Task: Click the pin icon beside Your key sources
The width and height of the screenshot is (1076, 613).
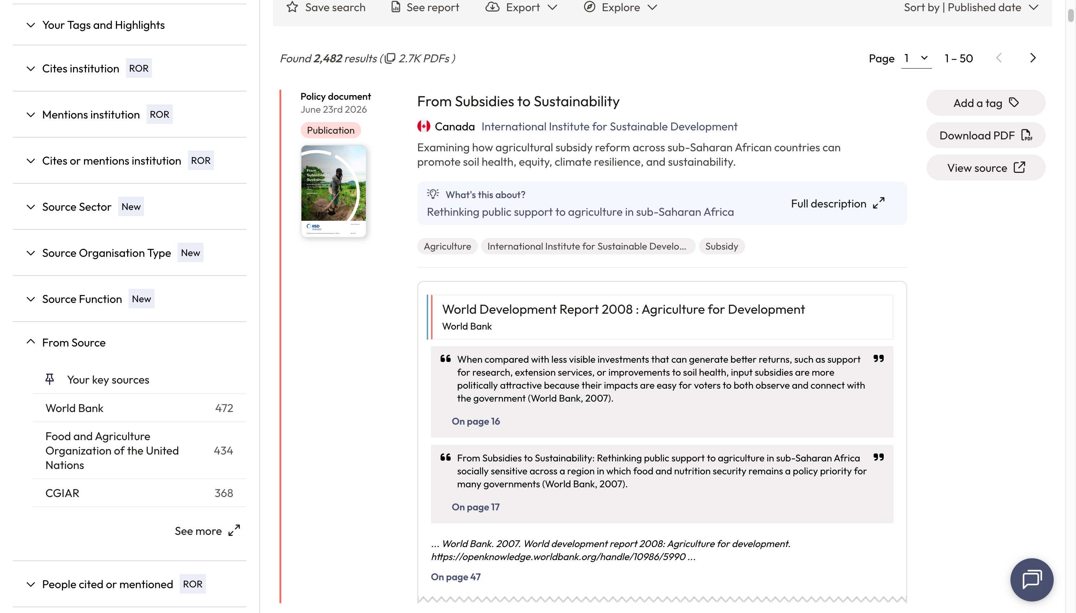Action: click(x=50, y=379)
